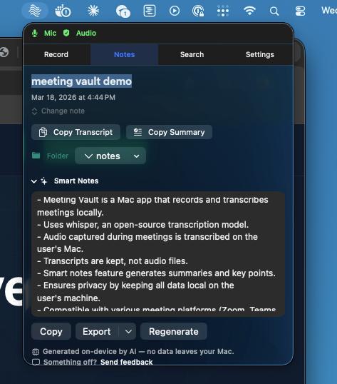Open the notes folder dropdown
The height and width of the screenshot is (384, 337).
tap(110, 156)
